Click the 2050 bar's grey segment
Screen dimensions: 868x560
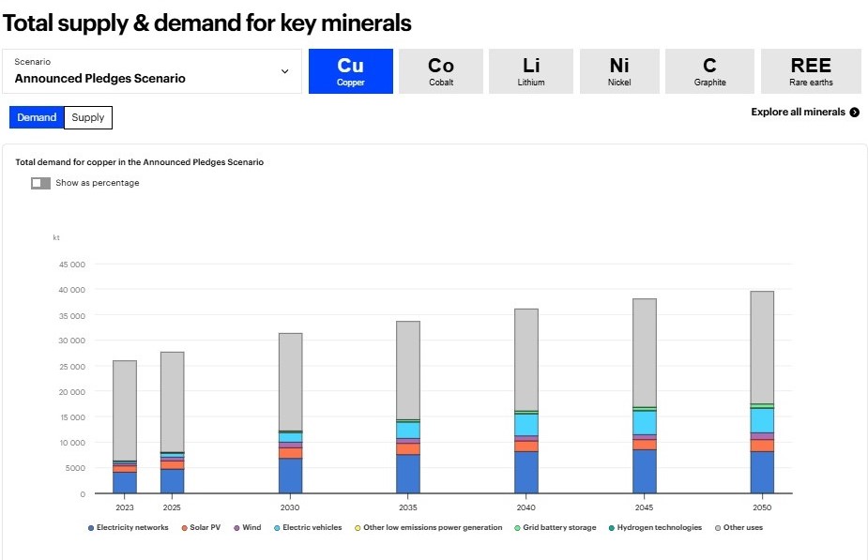[762, 347]
